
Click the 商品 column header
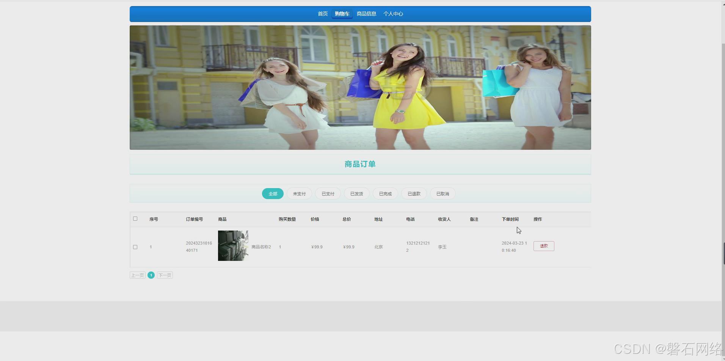(x=222, y=219)
